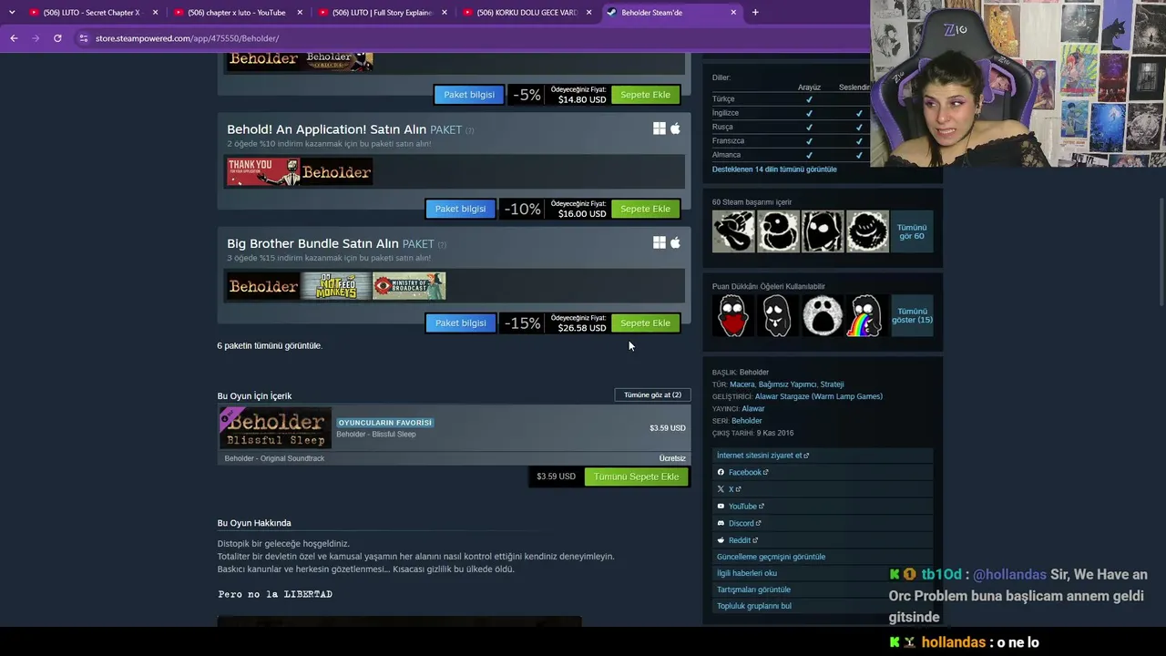Open the Alawar publisher link

[753, 408]
